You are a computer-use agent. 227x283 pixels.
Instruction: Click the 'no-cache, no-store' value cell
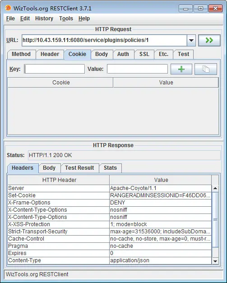(160, 239)
